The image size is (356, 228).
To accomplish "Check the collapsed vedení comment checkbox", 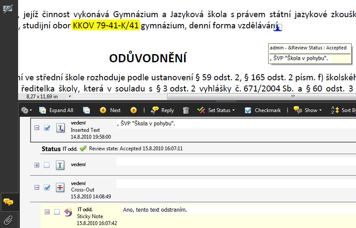I will click(x=47, y=165).
